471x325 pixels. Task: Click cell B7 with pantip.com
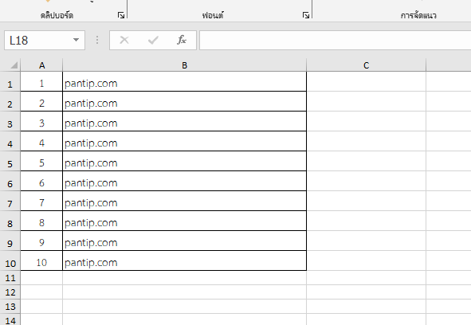(x=184, y=201)
